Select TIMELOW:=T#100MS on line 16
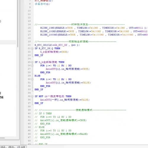 click(x=90, y=31)
